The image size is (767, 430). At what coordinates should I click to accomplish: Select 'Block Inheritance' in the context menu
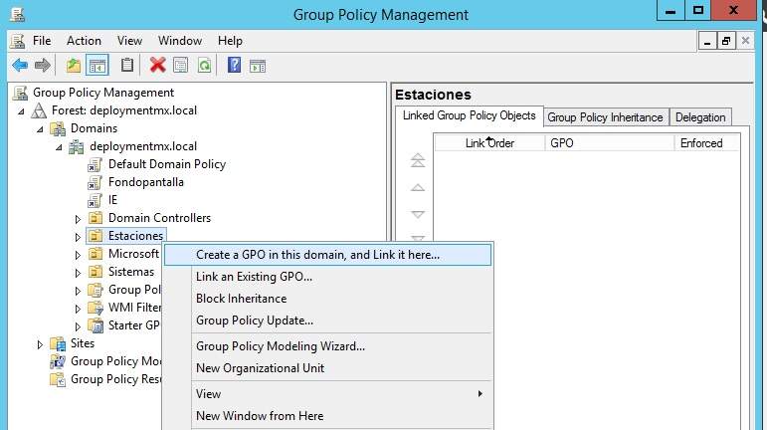point(241,299)
